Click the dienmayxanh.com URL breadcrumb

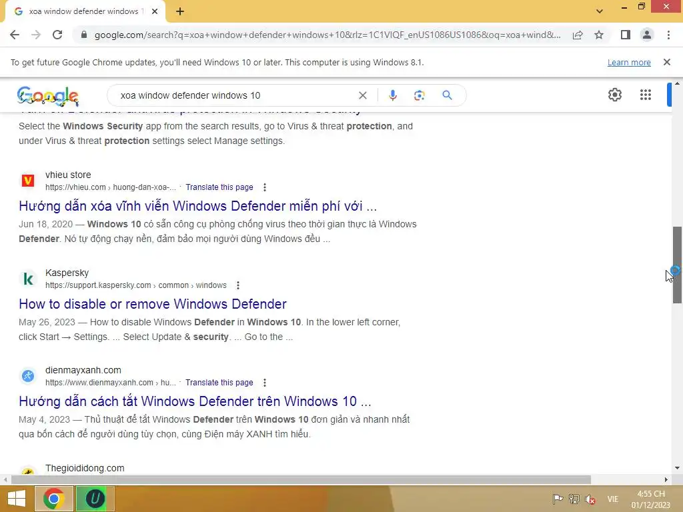[x=110, y=383]
